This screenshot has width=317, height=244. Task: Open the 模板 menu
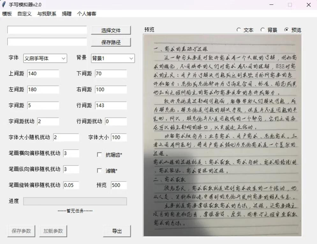6,14
